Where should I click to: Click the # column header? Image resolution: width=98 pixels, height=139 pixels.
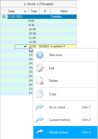[45, 11]
